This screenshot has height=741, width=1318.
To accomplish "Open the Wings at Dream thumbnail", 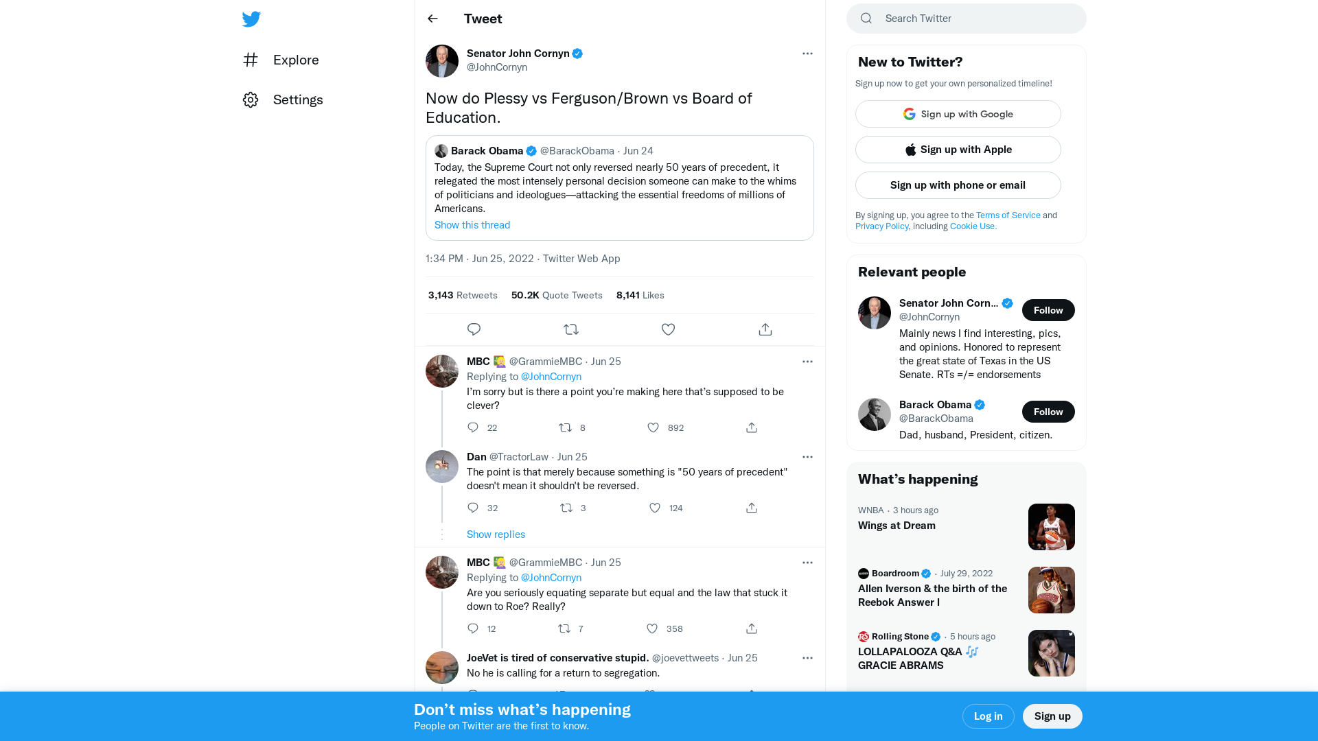I will click(1051, 527).
